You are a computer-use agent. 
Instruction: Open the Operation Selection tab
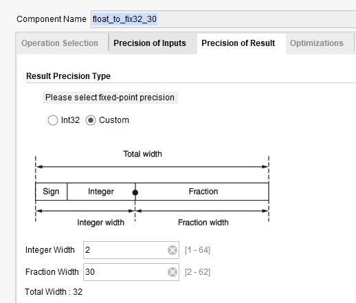pyautogui.click(x=60, y=43)
